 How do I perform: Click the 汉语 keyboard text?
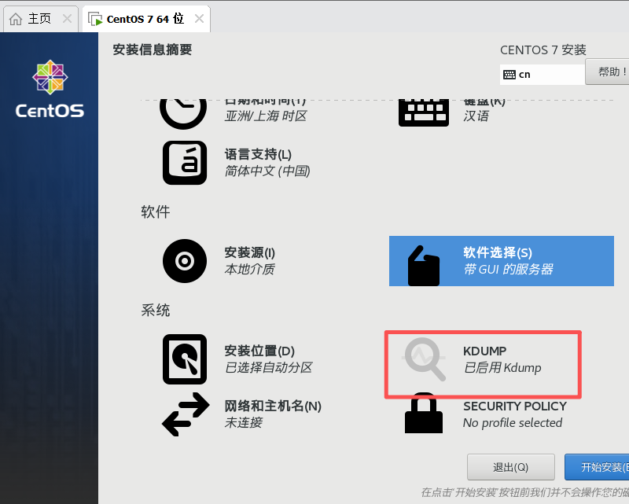476,116
